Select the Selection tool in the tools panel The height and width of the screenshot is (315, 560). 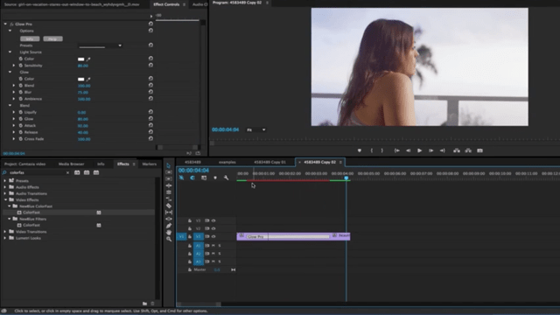click(x=169, y=165)
